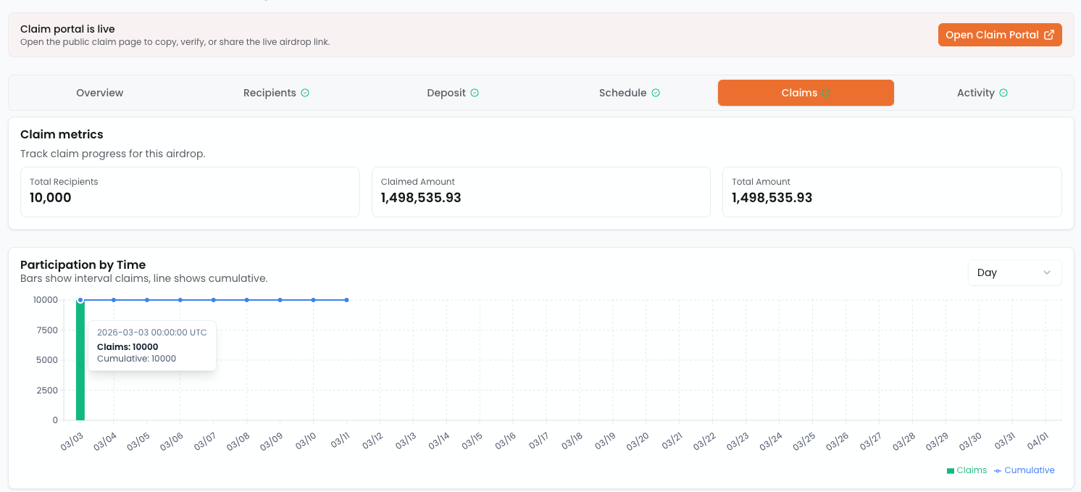Switch to the Overview tab
This screenshot has height=492, width=1081.
click(x=100, y=93)
